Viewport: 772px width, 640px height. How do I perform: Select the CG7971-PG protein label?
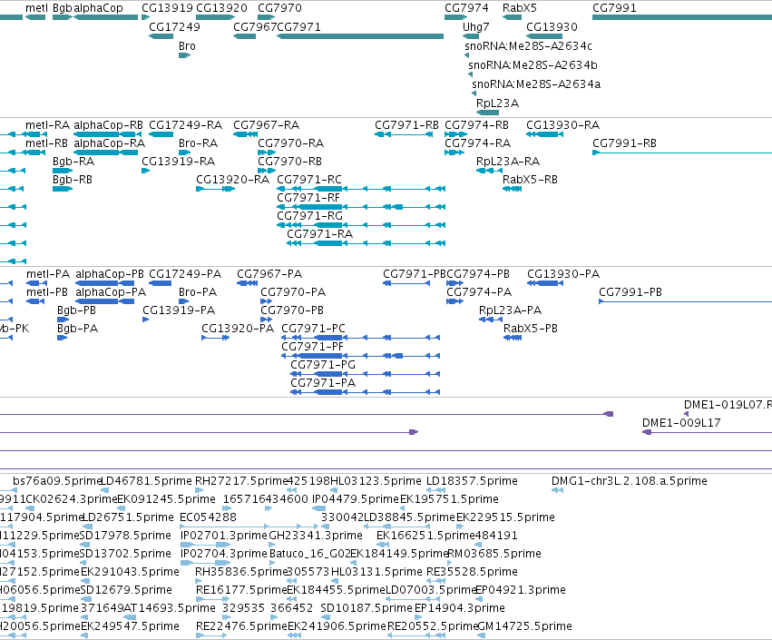323,365
